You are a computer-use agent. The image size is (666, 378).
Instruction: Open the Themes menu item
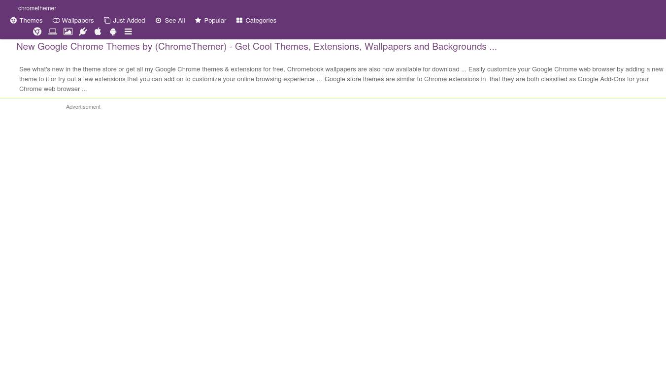31,21
